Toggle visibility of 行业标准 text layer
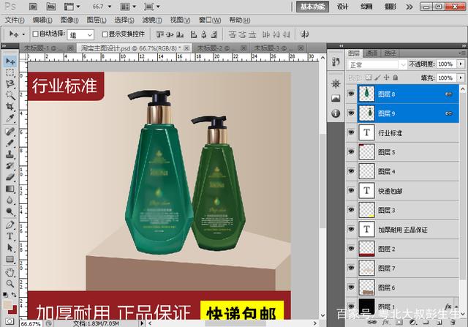Screen dimensions: 468x327 (x=351, y=132)
